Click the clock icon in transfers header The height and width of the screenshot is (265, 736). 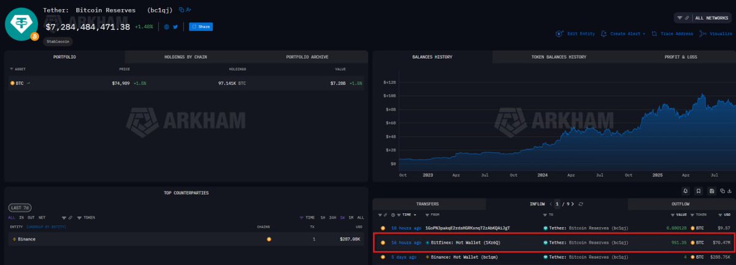click(393, 215)
